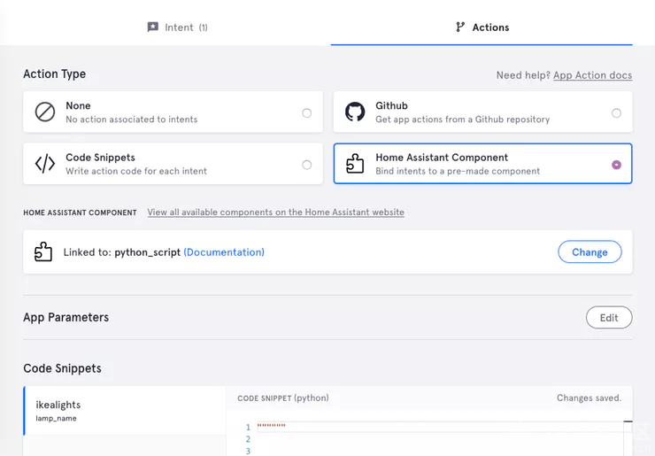This screenshot has height=456, width=655.
Task: Click the 'python_script' linked component name
Action: (x=148, y=252)
